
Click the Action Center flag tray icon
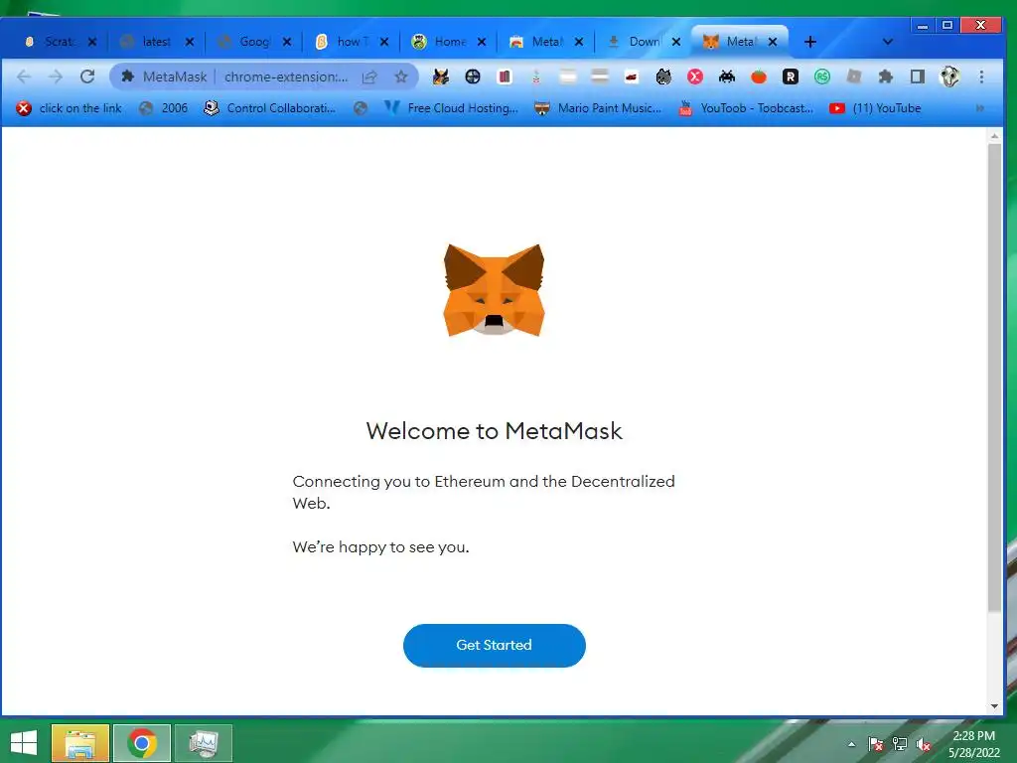[x=876, y=744]
